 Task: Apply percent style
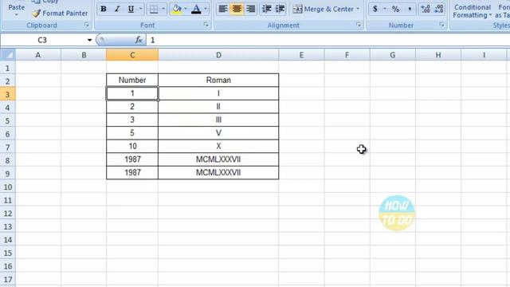click(x=395, y=9)
